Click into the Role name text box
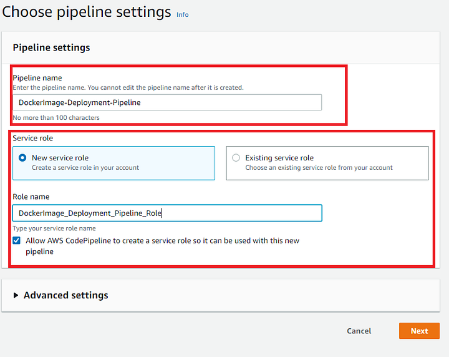 (x=167, y=213)
